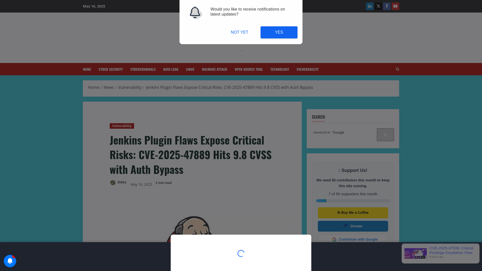Viewport: 482px width, 271px height.
Task: Click the article date May 16, 2025
Action: tap(141, 184)
